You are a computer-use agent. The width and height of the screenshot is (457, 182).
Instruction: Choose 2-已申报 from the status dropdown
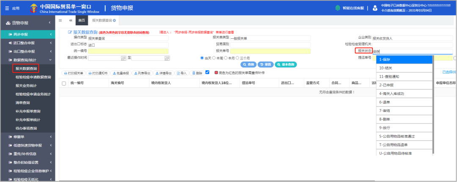[x=404, y=85]
